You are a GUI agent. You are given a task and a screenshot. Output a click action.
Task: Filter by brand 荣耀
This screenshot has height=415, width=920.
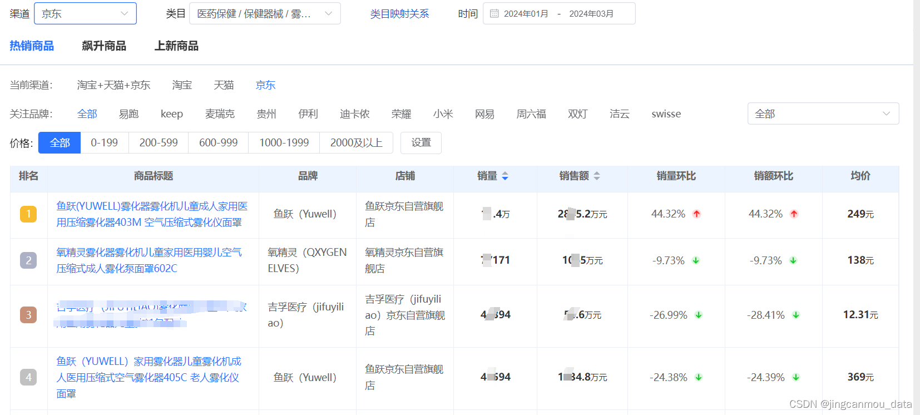click(401, 113)
